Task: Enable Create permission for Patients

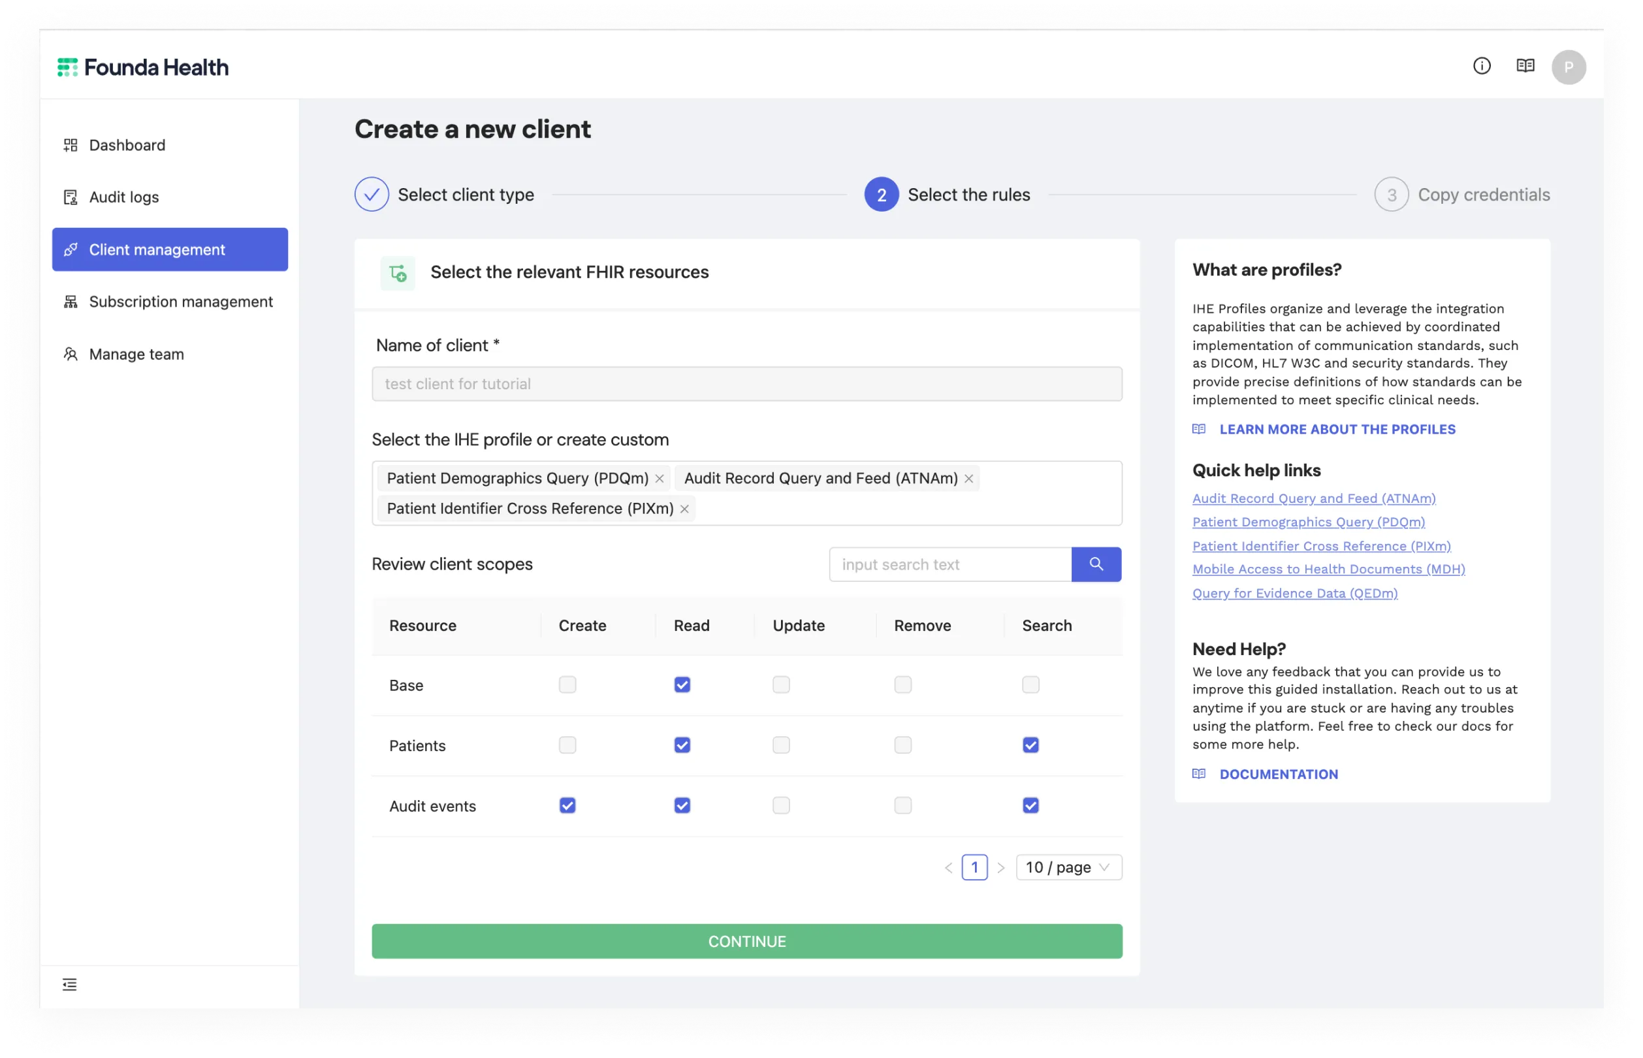Action: (567, 745)
